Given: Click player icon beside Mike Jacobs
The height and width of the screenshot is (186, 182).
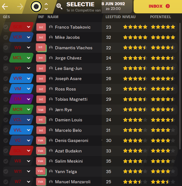Looking at the screenshot, I should point(51,37).
